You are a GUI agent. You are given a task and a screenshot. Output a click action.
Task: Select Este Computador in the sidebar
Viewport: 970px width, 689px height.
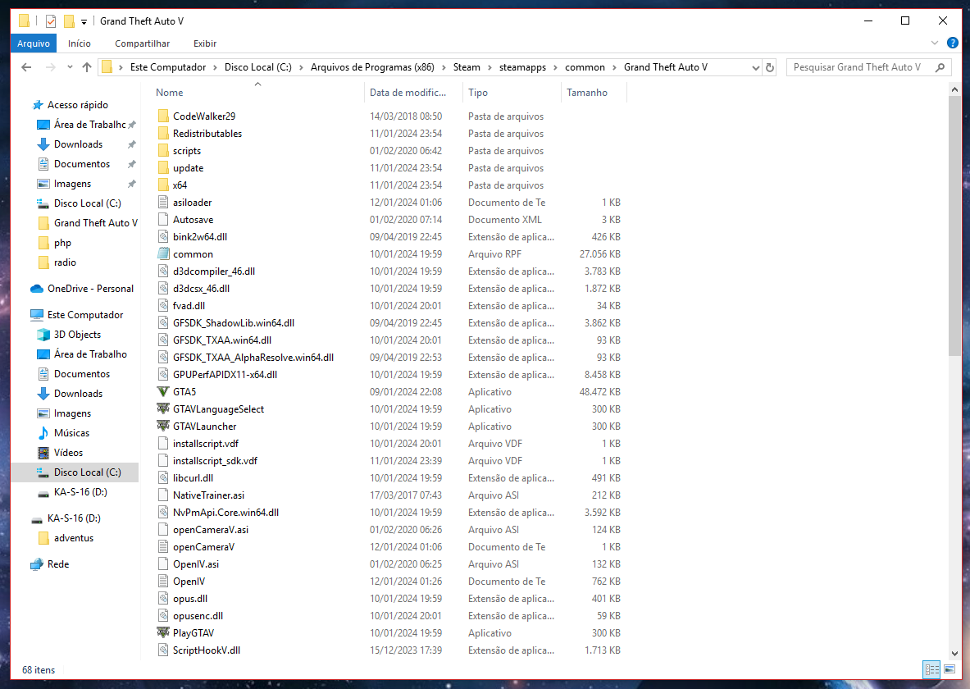(x=85, y=314)
